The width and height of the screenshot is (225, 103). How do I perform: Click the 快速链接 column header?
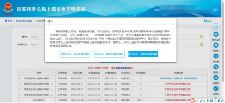(x=178, y=73)
